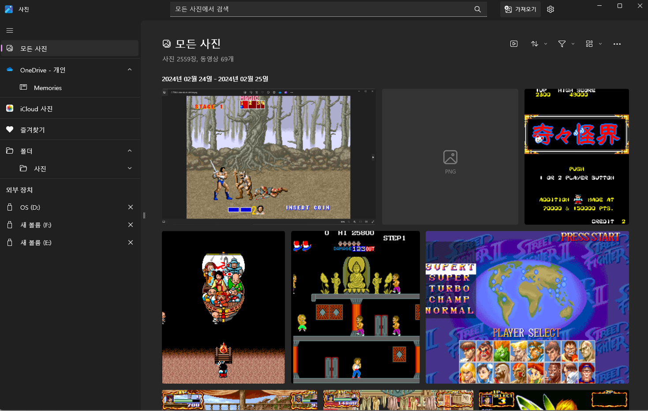Remove 새 볼륨 (E:) device
The height and width of the screenshot is (411, 648).
[131, 242]
